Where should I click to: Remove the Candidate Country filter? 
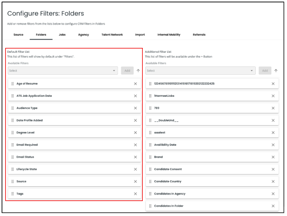point(273,182)
